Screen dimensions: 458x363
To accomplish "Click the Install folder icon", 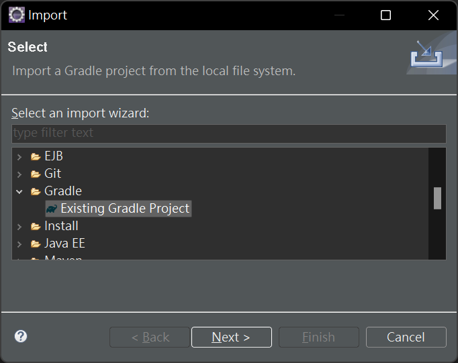I will click(36, 226).
